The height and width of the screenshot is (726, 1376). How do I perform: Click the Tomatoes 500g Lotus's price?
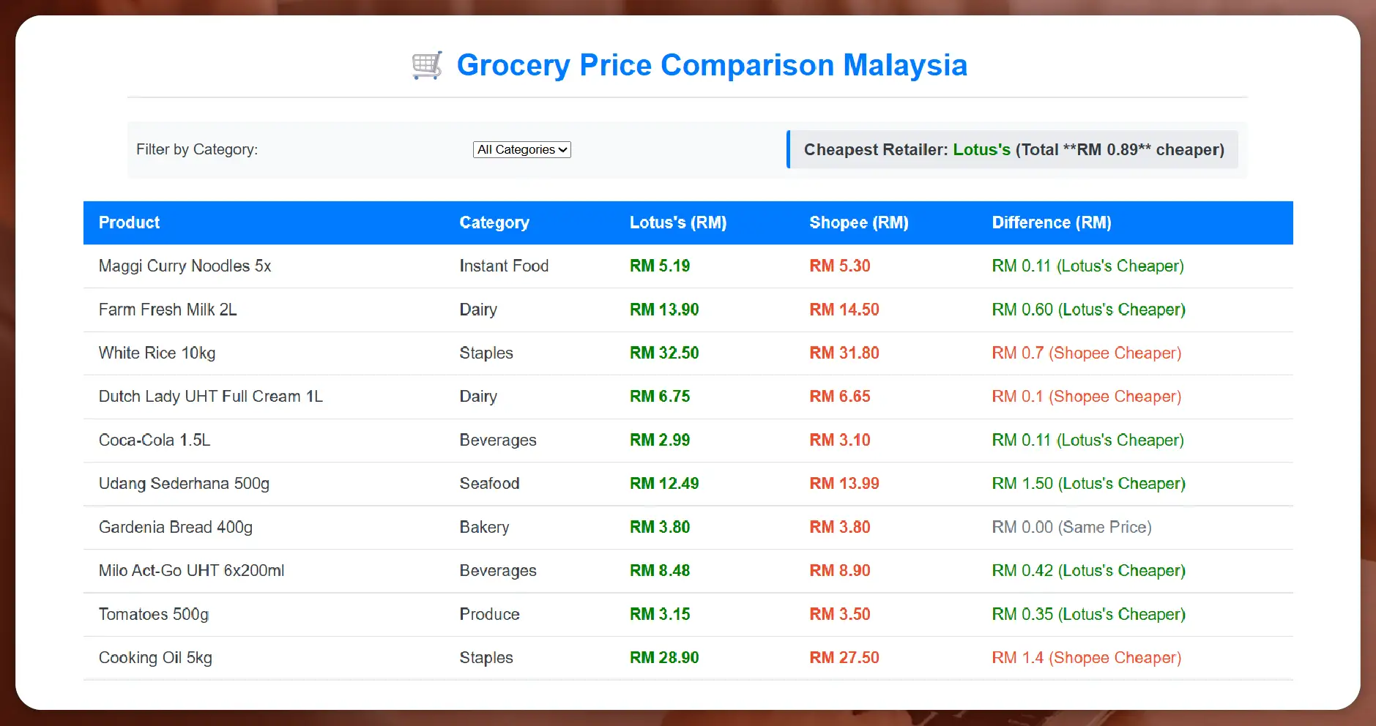pos(661,614)
